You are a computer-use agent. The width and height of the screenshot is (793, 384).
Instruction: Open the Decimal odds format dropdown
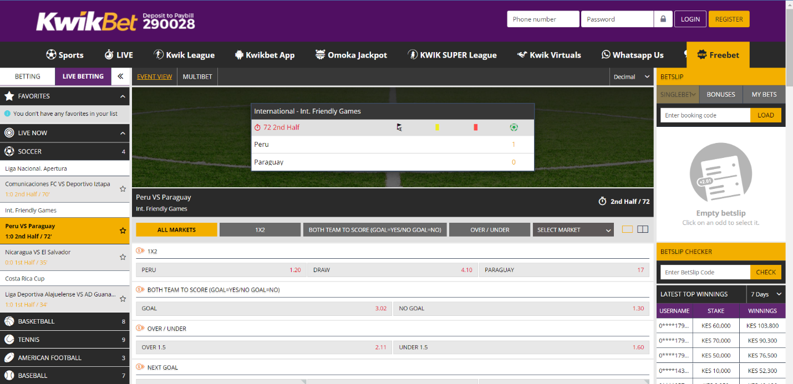coord(632,77)
